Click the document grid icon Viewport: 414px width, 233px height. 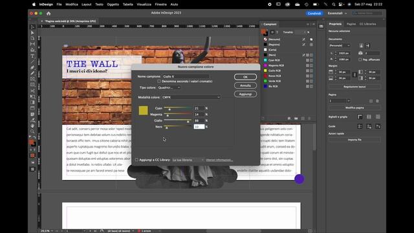[378, 116]
